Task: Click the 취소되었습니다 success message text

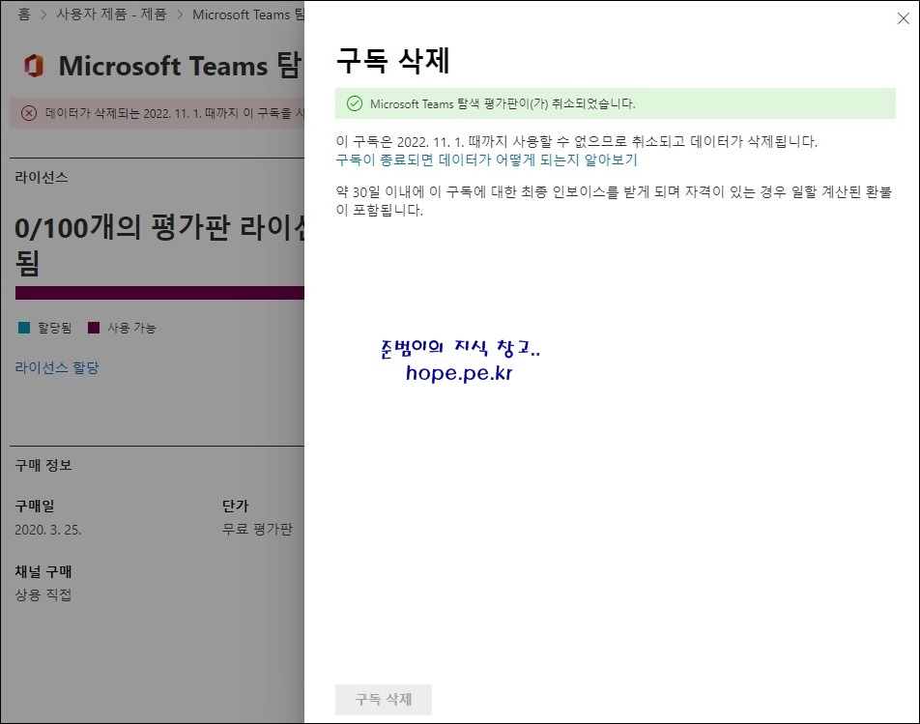Action: [503, 103]
